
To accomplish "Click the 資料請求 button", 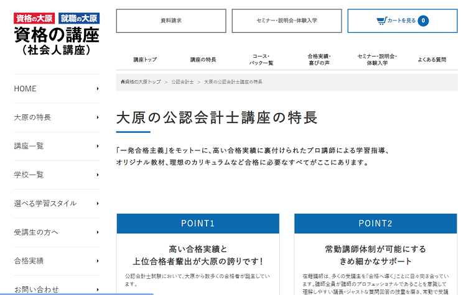I will (171, 21).
